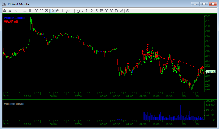Click the TSLA window title chart icon

4,4
